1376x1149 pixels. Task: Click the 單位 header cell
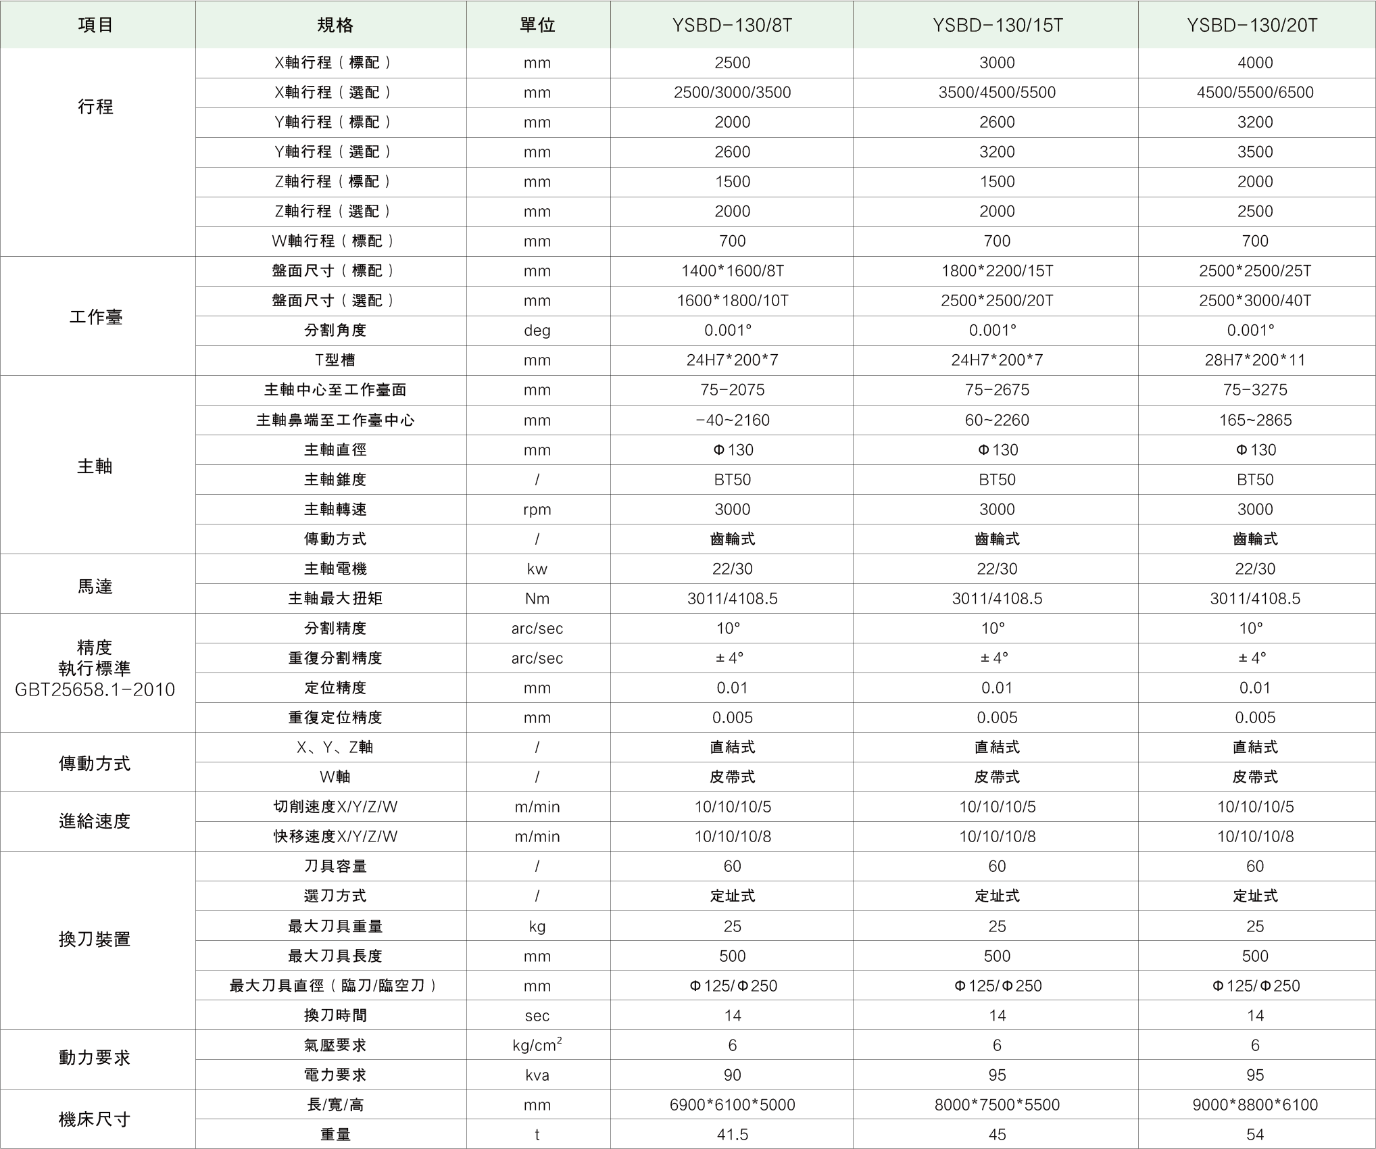click(537, 25)
